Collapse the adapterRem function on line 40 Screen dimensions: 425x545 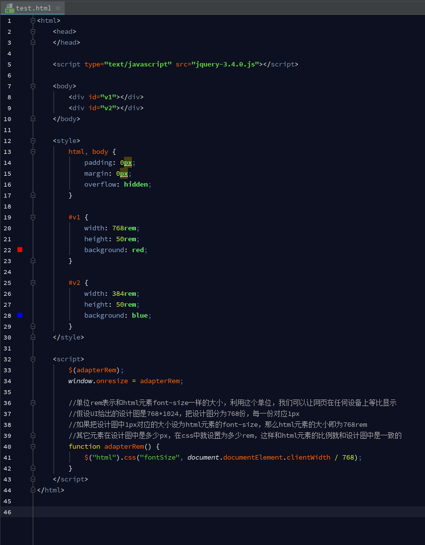[x=33, y=446]
